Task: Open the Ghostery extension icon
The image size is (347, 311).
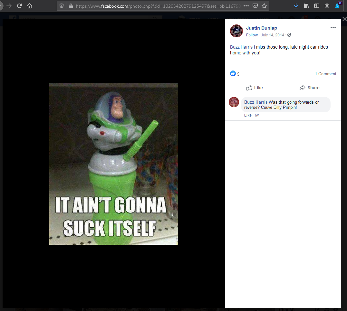Action: [x=338, y=5]
